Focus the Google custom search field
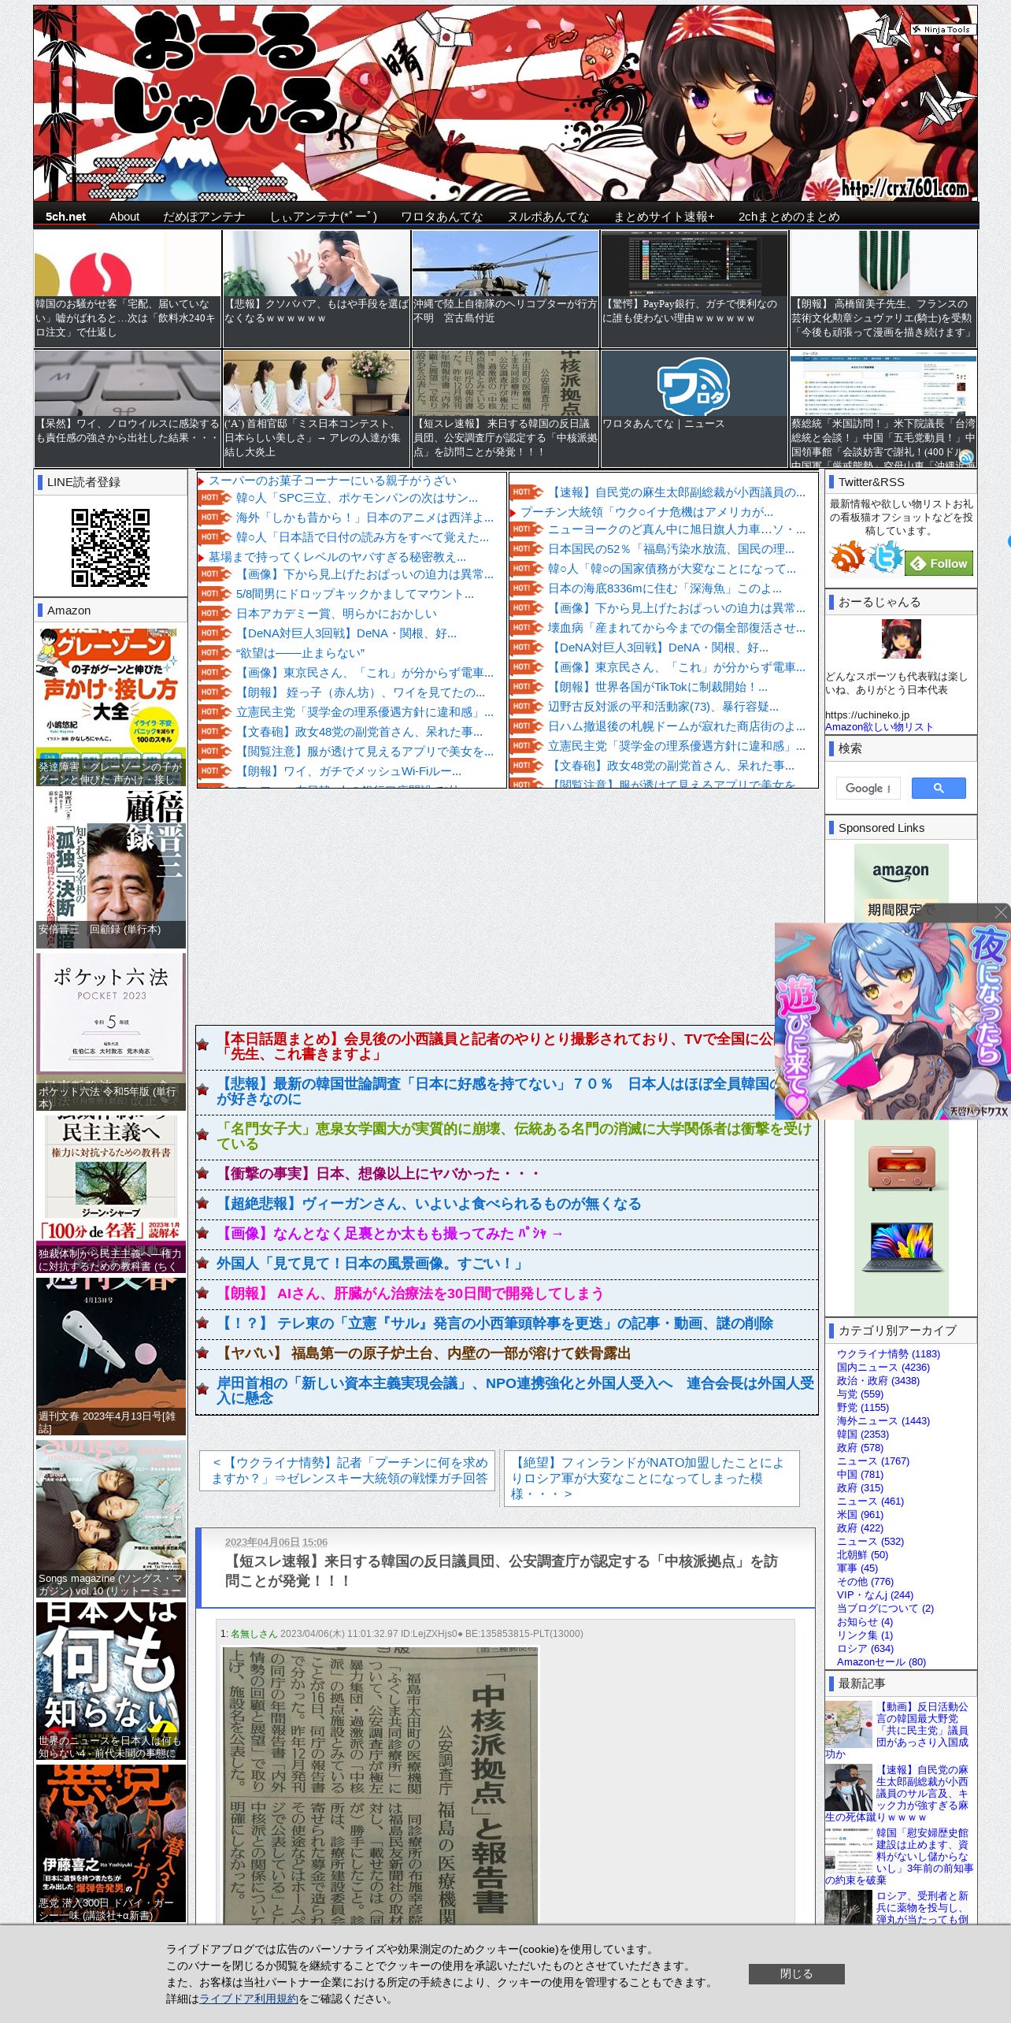 point(868,788)
